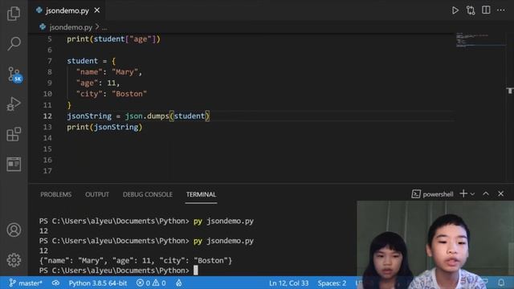Run the Python file with play button
Screen dimensions: 514x289
(455, 10)
